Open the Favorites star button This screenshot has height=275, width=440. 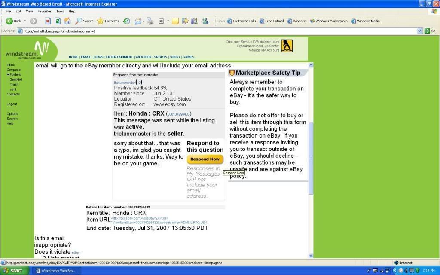click(108, 21)
